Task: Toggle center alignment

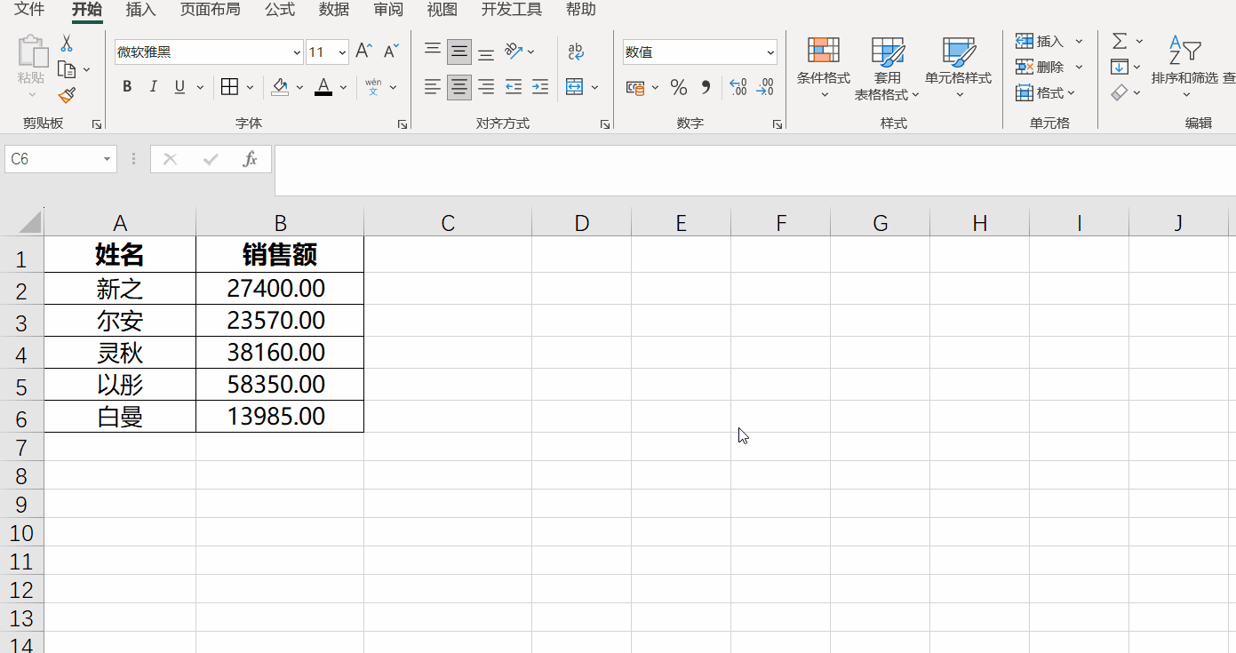Action: coord(459,86)
